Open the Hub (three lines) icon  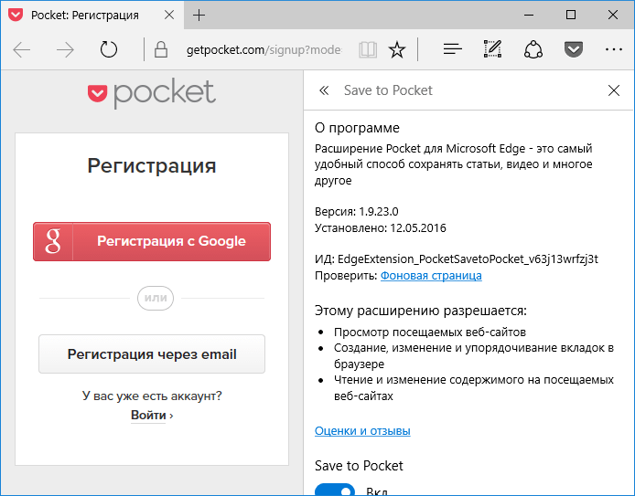click(x=452, y=49)
